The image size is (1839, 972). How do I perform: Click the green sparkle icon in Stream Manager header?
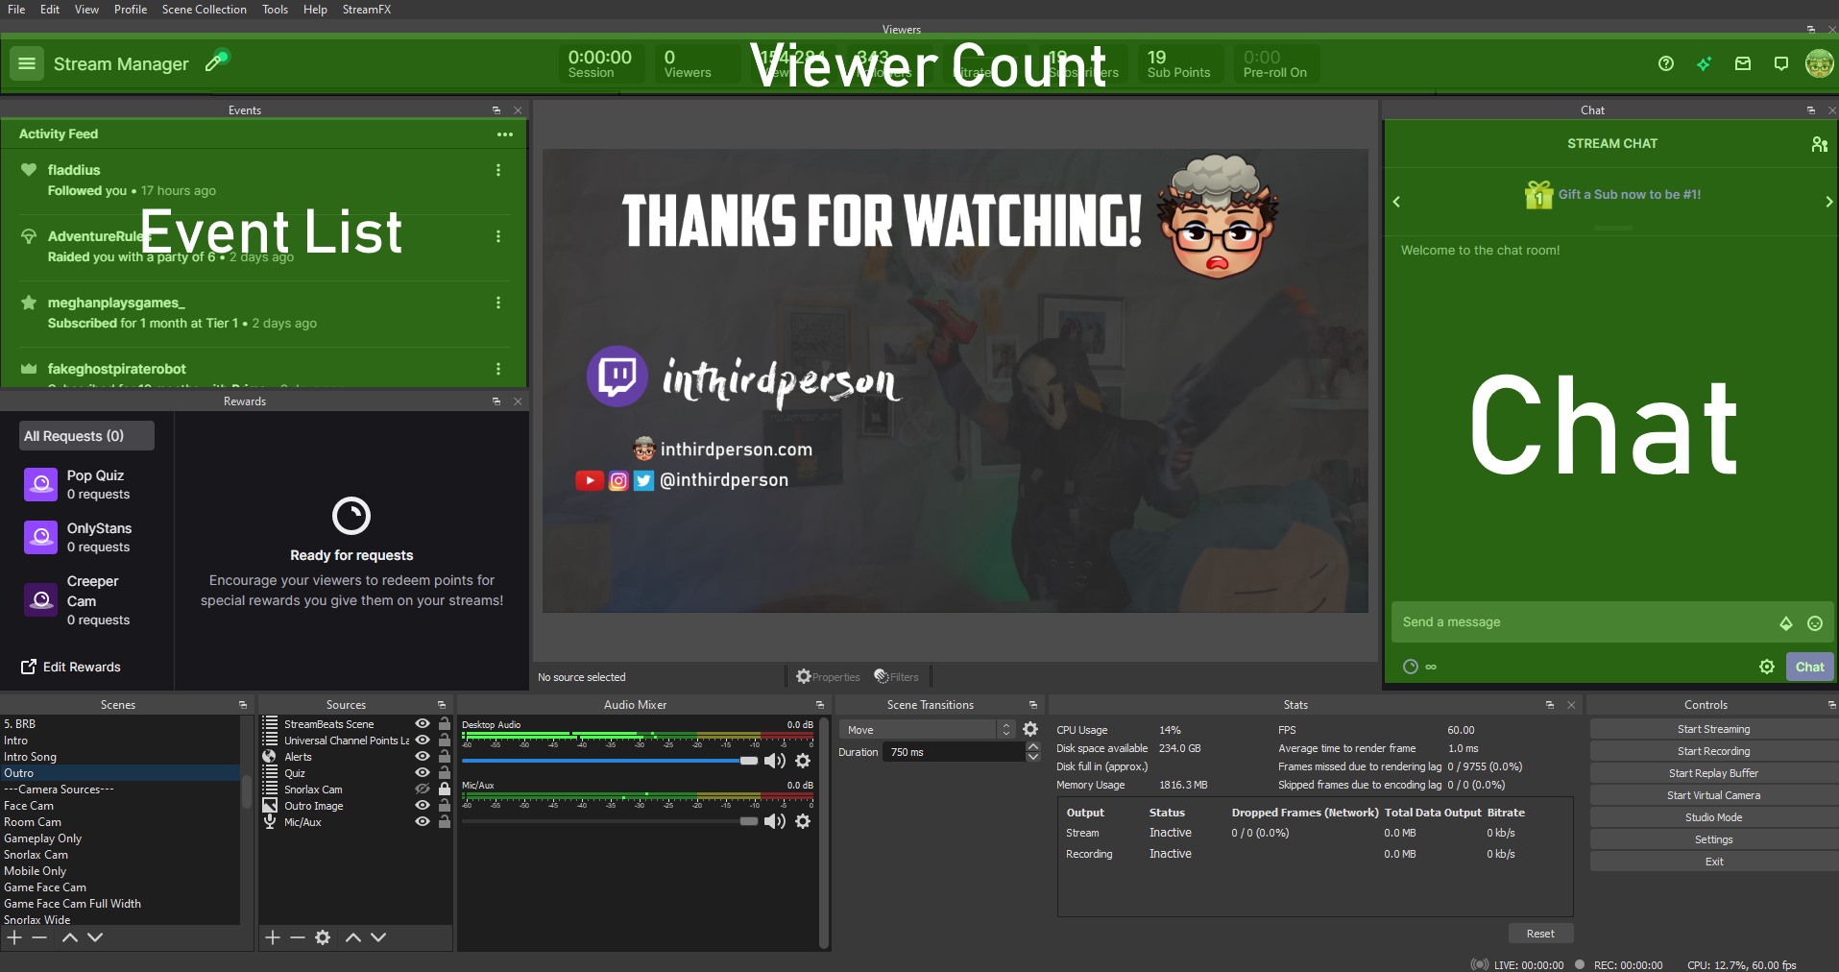[x=1705, y=63]
